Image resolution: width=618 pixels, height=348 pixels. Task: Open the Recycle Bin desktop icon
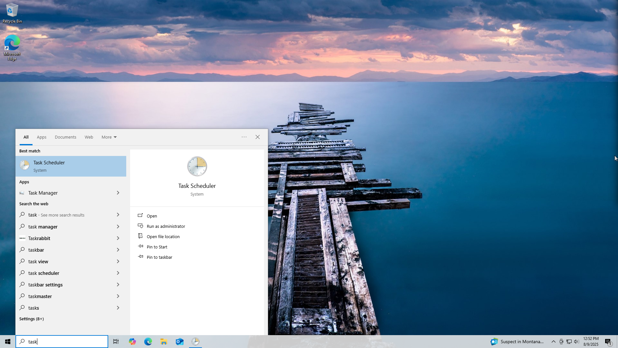12,14
